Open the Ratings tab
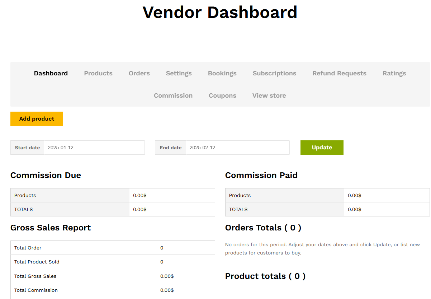The height and width of the screenshot is (299, 431). coord(394,73)
